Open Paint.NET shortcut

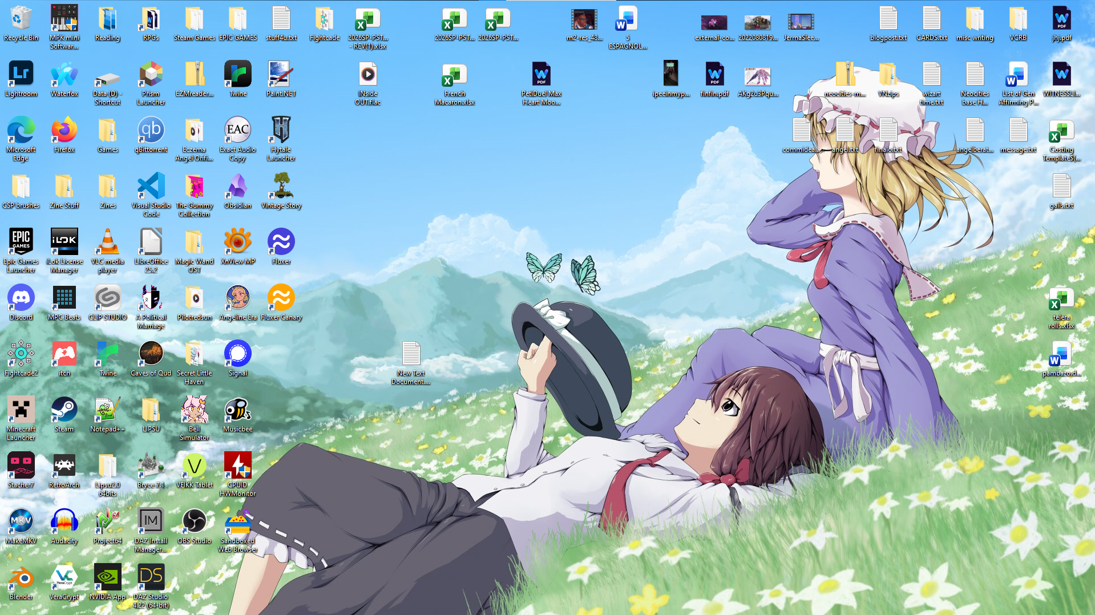281,80
